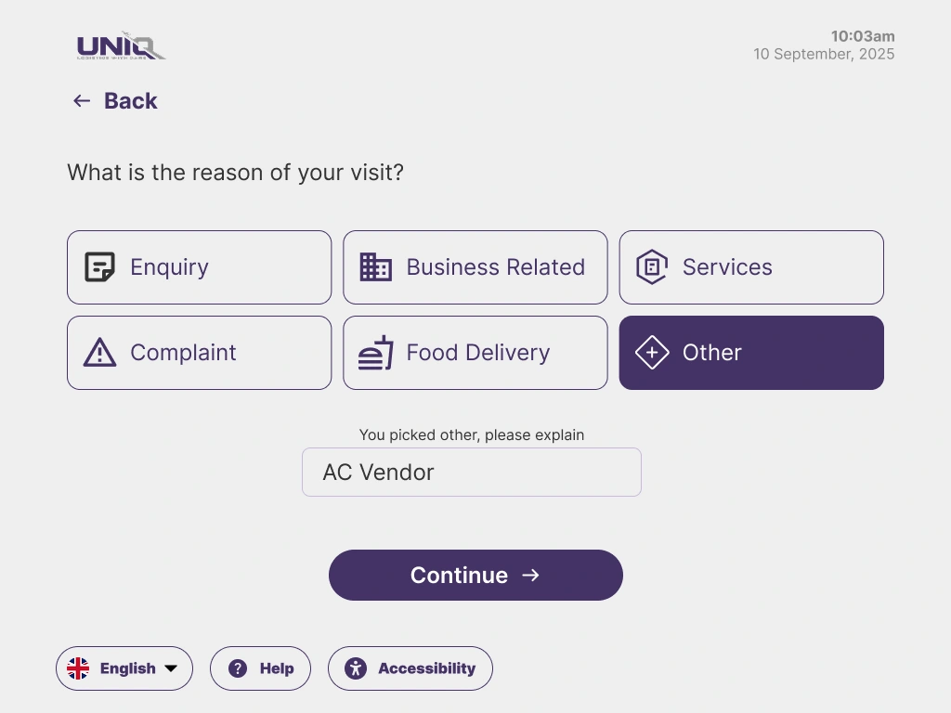
Task: Click the Complaint warning triangle icon
Action: (x=99, y=353)
